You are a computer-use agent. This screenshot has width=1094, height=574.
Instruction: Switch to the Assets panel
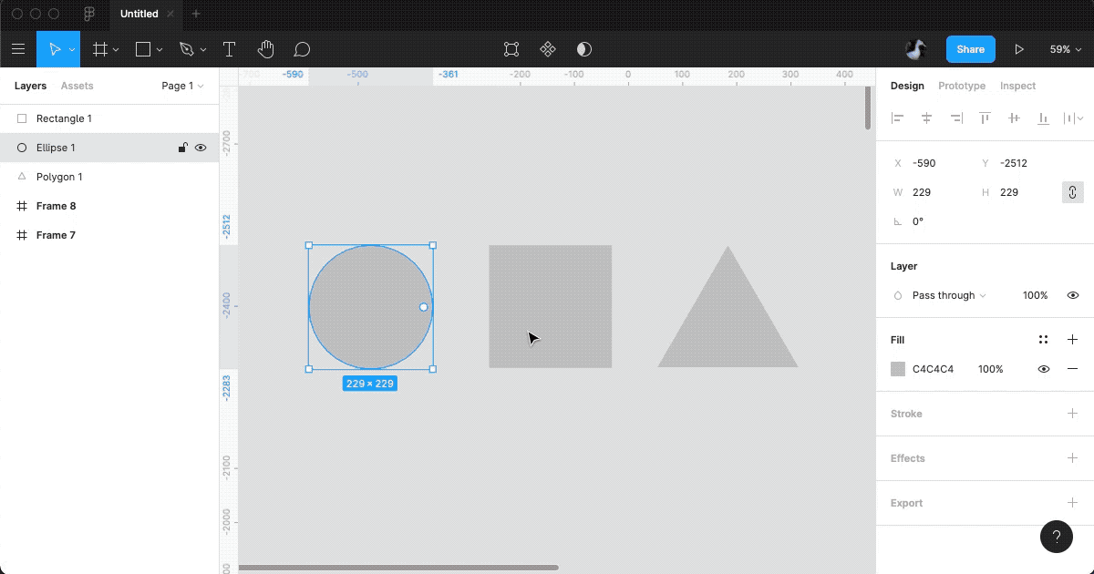(x=77, y=86)
